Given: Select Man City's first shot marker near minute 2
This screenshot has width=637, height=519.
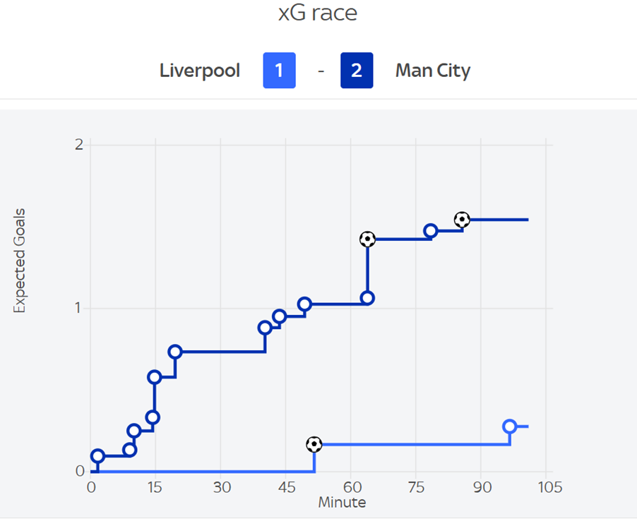Looking at the screenshot, I should click(x=98, y=456).
